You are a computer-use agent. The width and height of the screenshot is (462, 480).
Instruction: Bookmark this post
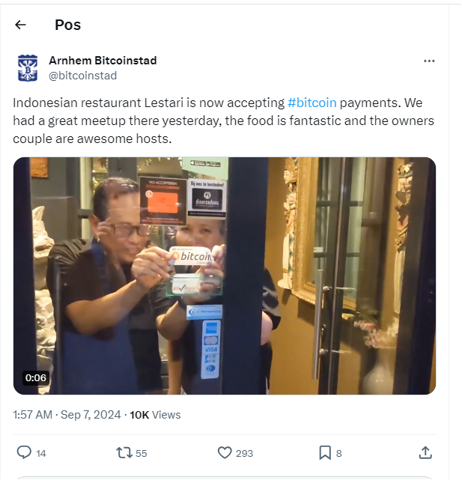point(325,452)
